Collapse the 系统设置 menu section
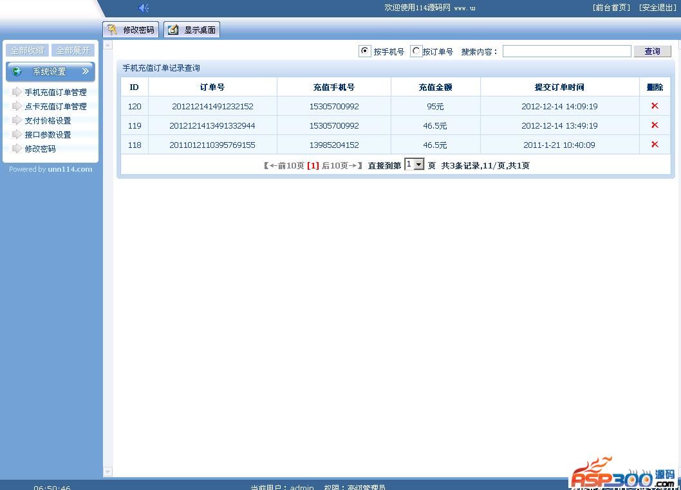The width and height of the screenshot is (681, 490). click(x=85, y=71)
